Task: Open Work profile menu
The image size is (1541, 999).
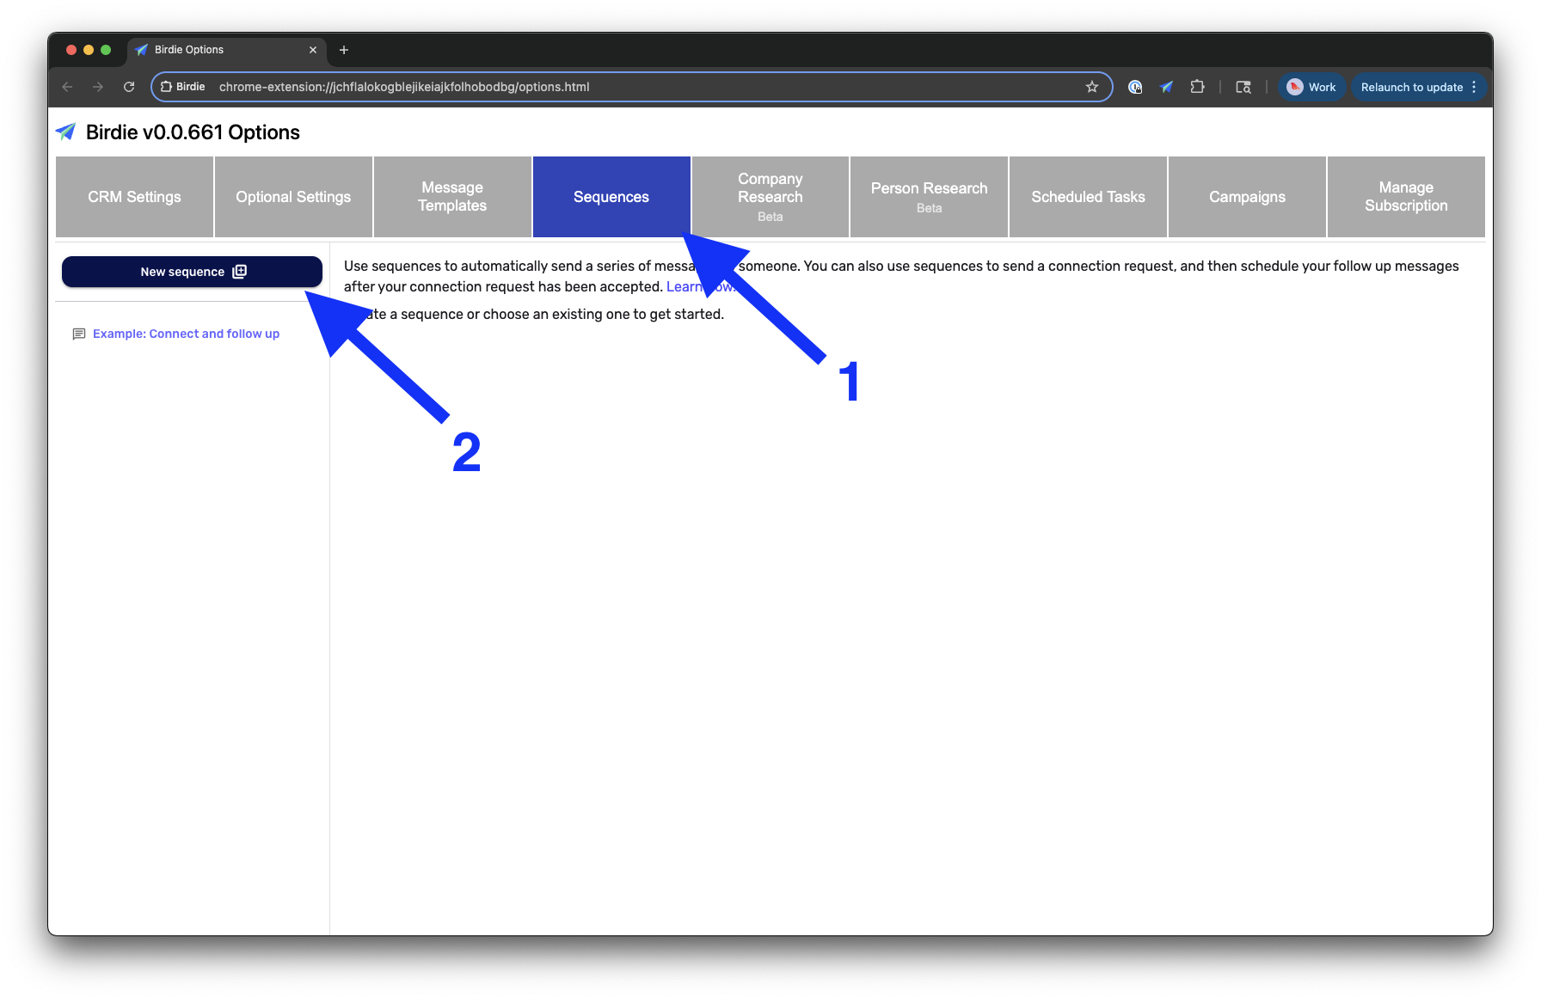Action: point(1311,87)
